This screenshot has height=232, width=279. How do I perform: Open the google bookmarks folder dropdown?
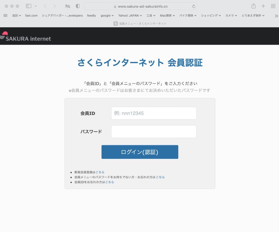point(107,16)
